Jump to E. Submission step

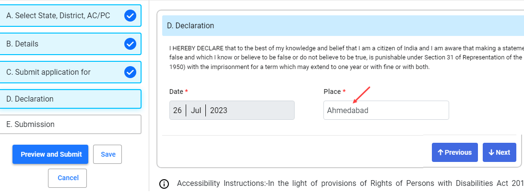click(x=71, y=124)
